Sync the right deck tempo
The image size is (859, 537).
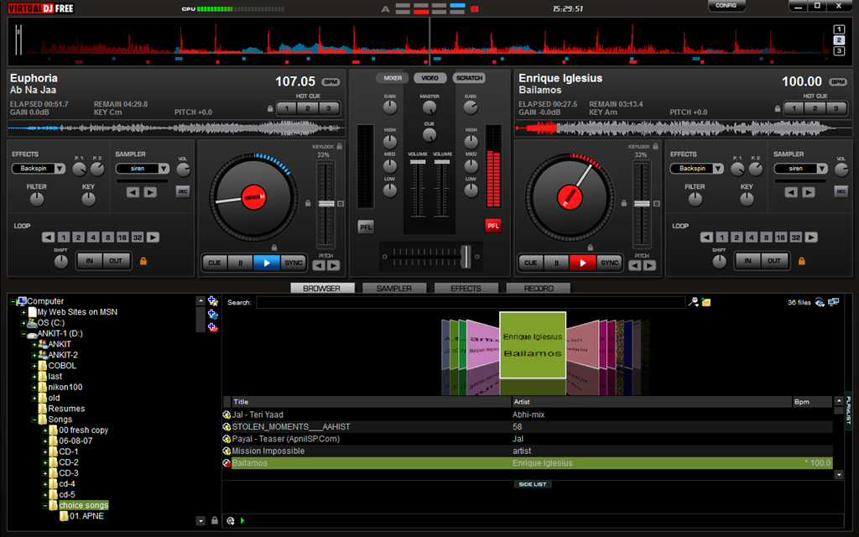coord(610,263)
